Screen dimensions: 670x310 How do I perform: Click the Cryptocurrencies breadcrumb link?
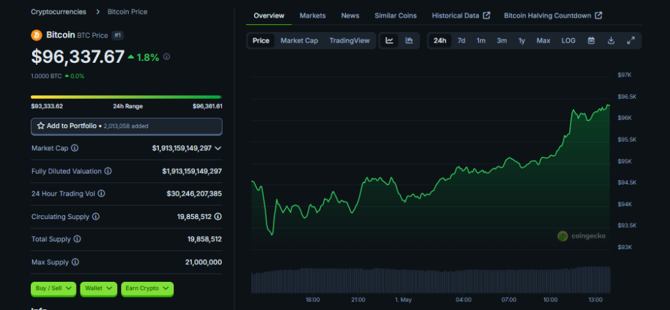pos(58,12)
